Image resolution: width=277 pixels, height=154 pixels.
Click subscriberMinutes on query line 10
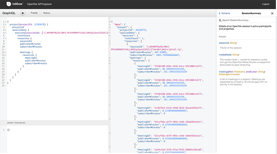(x=31, y=47)
